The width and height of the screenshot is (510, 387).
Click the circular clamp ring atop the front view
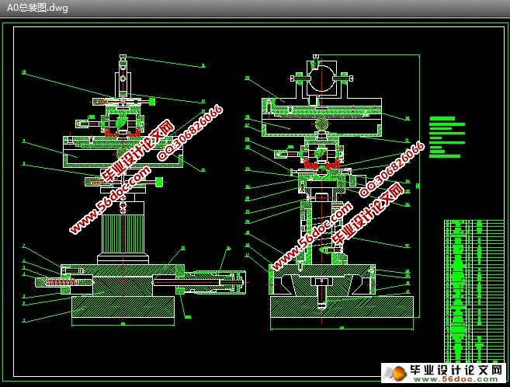click(x=322, y=78)
